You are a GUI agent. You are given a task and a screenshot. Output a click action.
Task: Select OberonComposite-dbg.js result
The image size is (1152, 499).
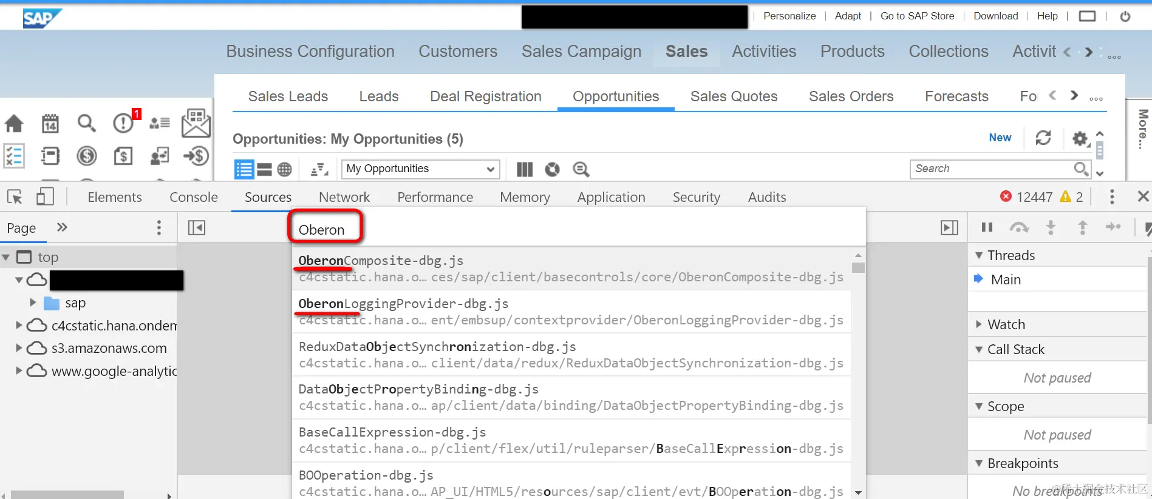(571, 269)
